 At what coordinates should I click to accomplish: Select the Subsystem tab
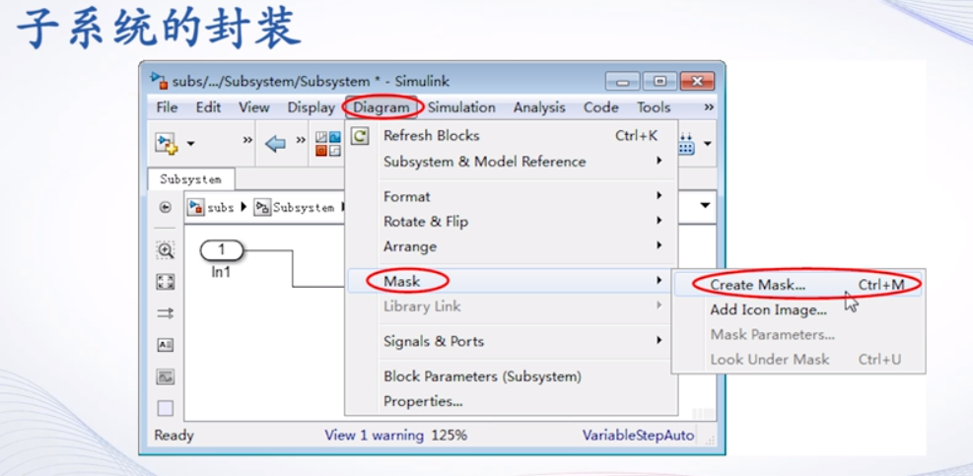190,179
